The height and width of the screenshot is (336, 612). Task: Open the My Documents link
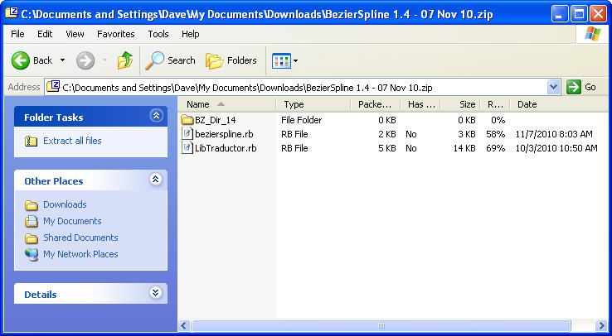coord(72,221)
